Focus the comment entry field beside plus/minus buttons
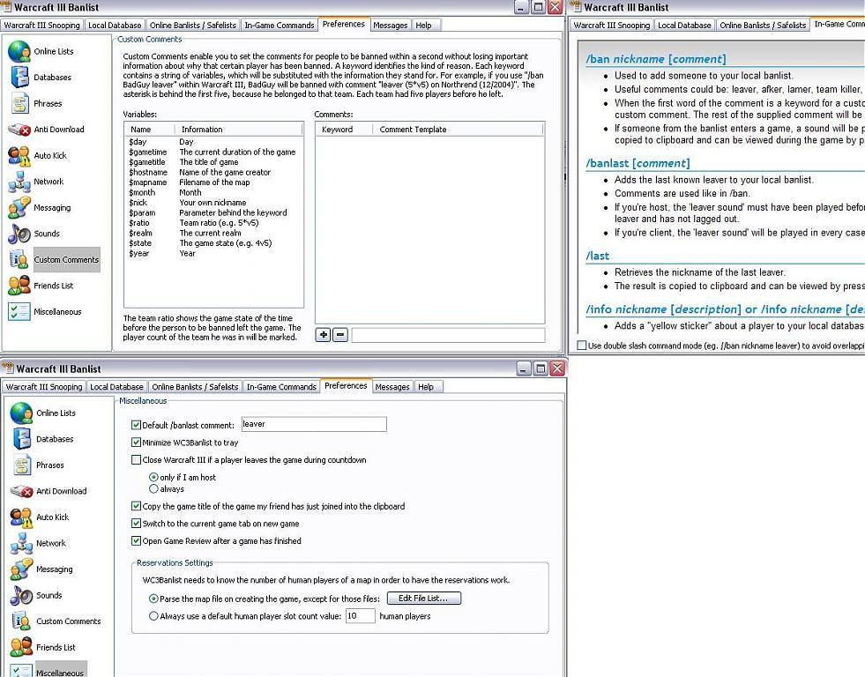The width and height of the screenshot is (865, 677). (449, 335)
